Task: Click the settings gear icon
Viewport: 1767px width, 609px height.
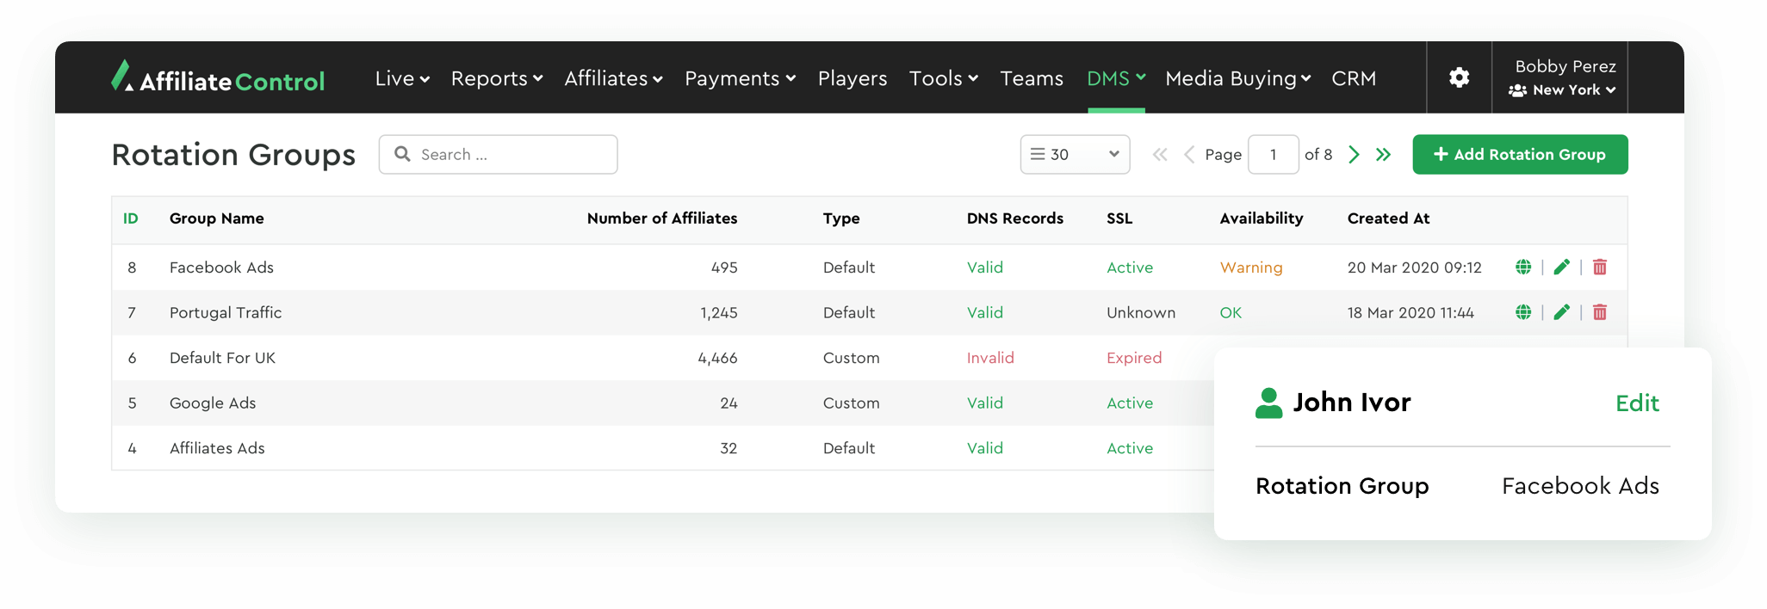Action: coord(1459,77)
